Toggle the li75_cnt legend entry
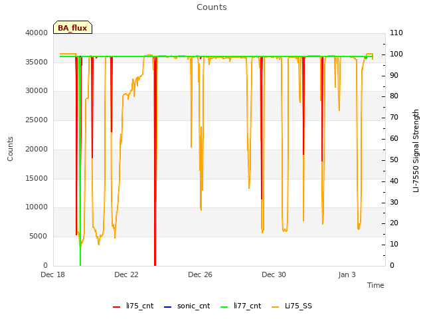Image resolution: width=425 pixels, height=319 pixels. tap(133, 306)
